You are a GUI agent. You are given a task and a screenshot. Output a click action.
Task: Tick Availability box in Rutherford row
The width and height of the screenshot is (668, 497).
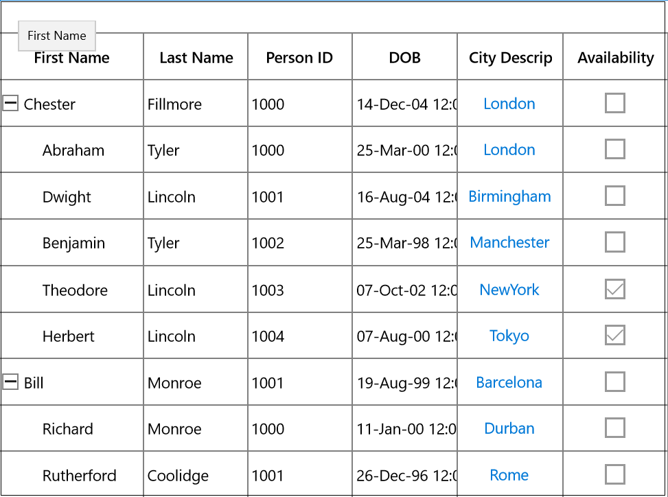tap(614, 474)
